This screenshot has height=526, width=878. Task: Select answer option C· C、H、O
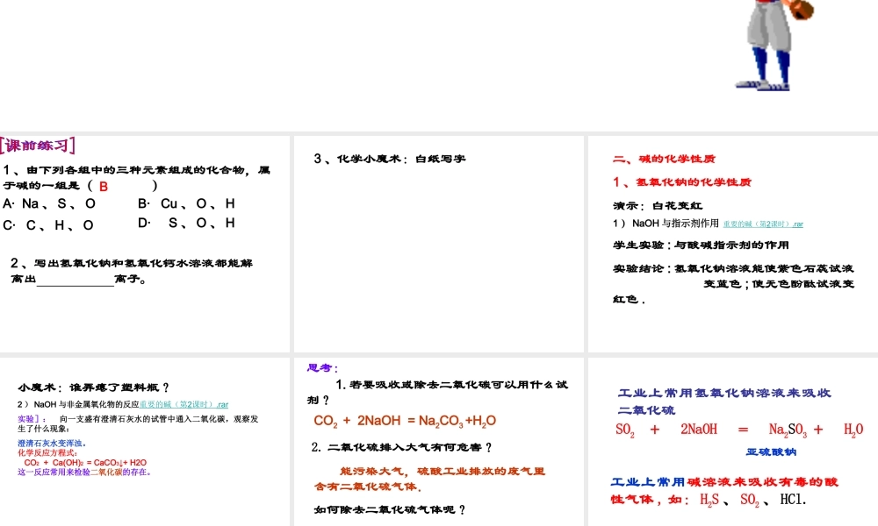(x=48, y=224)
